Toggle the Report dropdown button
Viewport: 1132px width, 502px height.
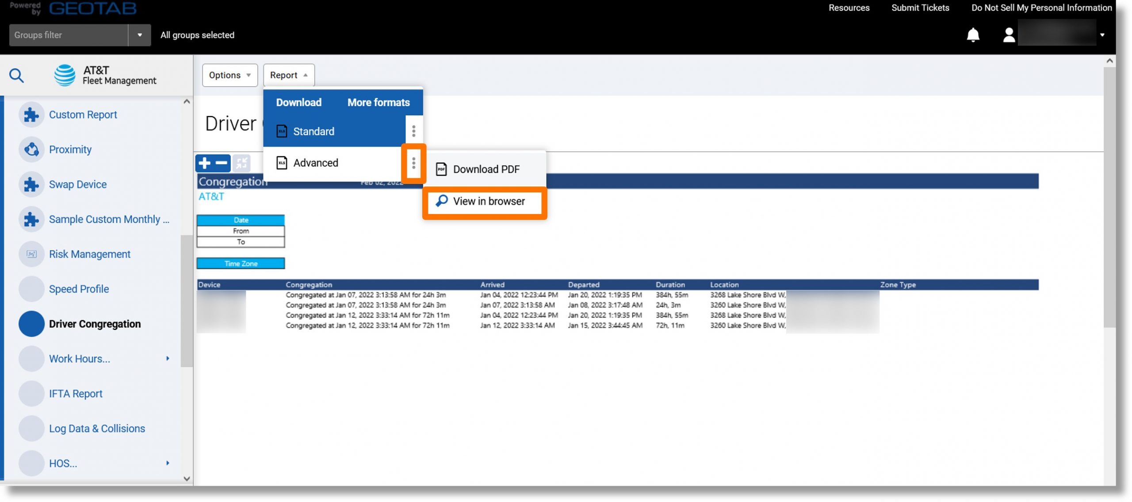coord(288,74)
